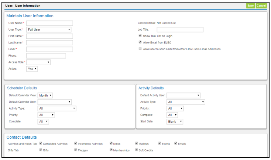The image size is (271, 160).
Task: Focus the Job Title input field
Action: point(180,30)
